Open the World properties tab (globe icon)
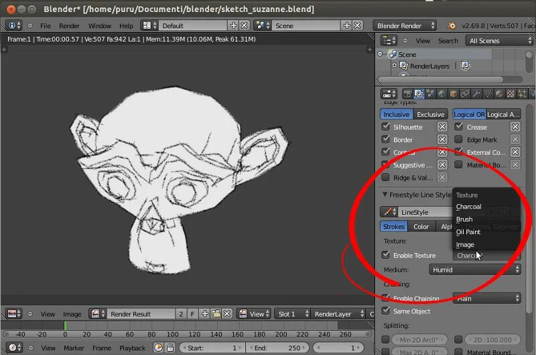 (x=442, y=94)
